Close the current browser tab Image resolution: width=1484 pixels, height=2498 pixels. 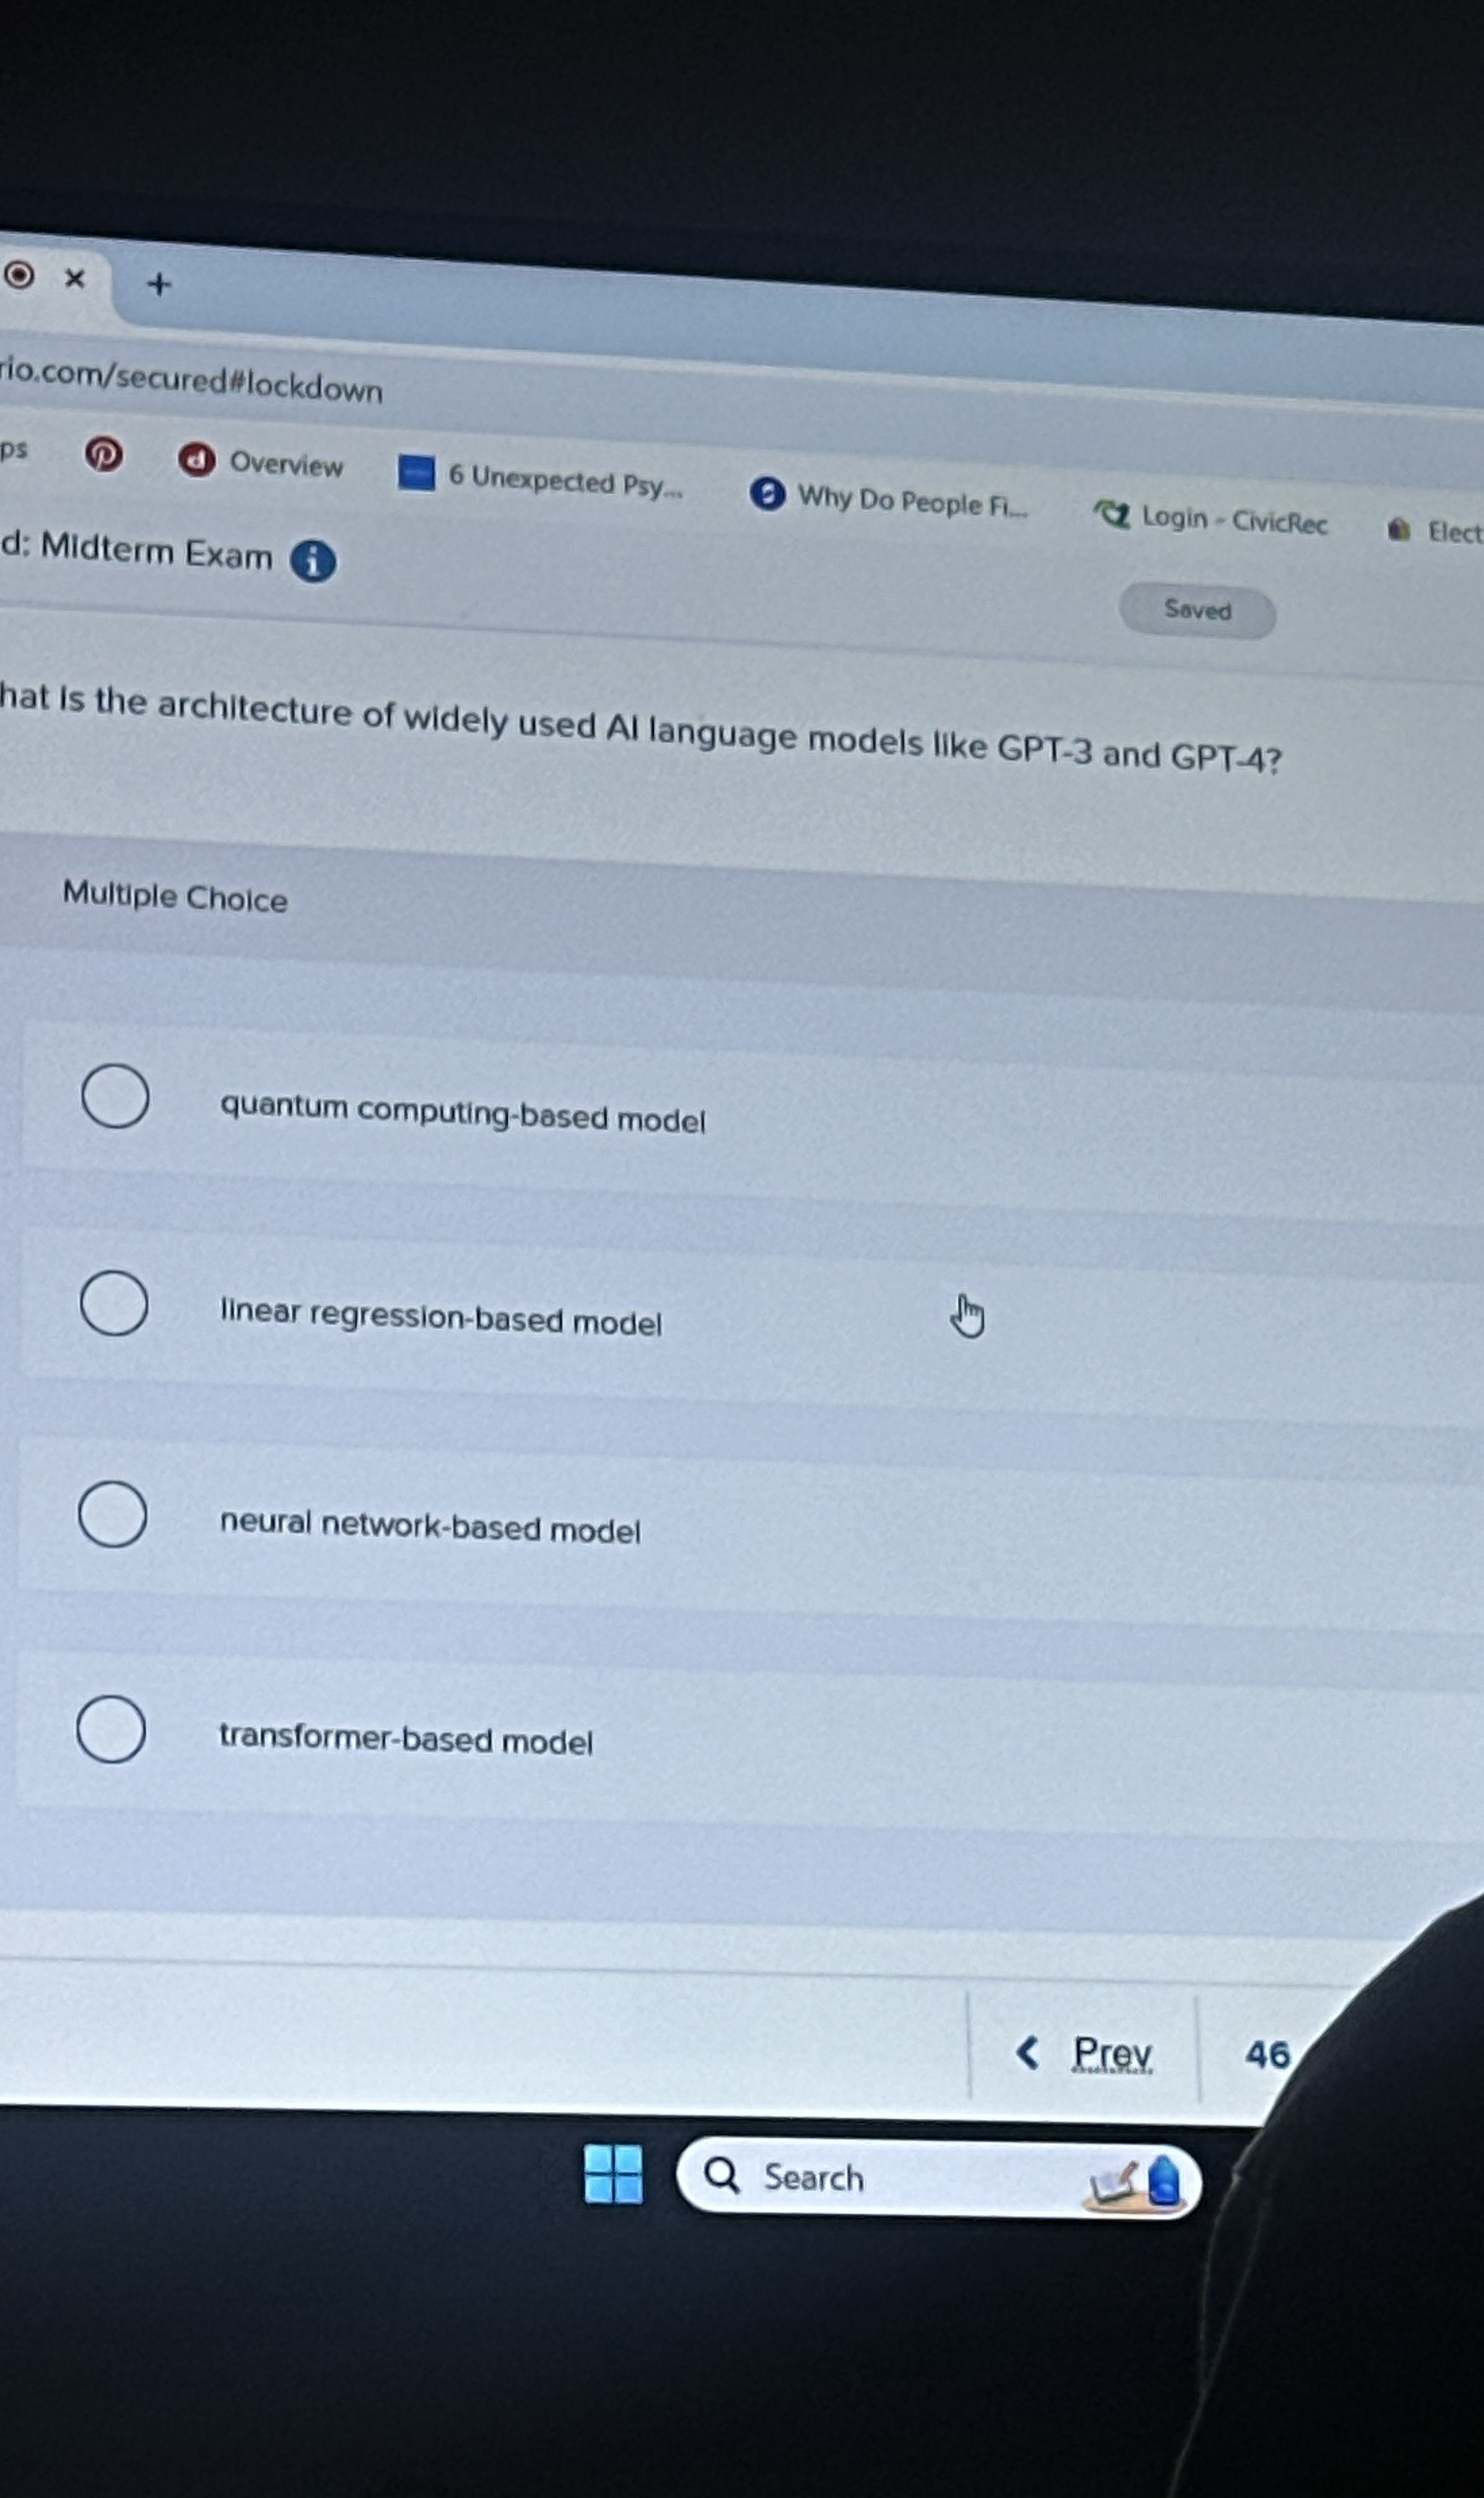[75, 279]
